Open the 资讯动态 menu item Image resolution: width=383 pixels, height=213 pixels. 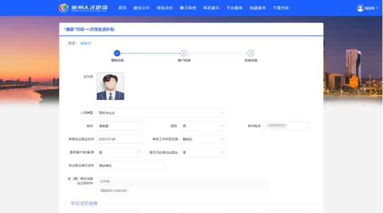tap(165, 8)
